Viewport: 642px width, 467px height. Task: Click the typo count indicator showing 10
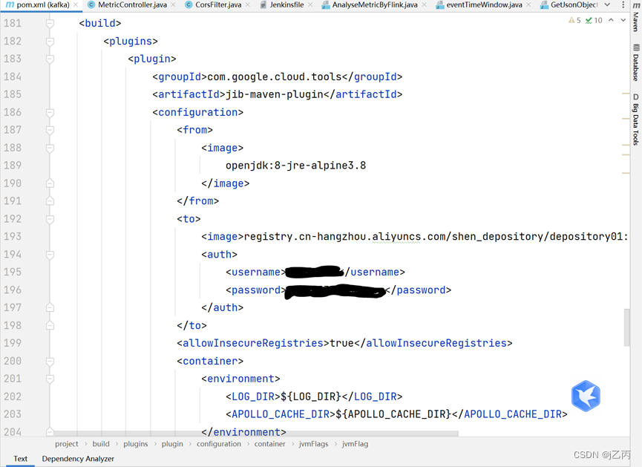[594, 21]
